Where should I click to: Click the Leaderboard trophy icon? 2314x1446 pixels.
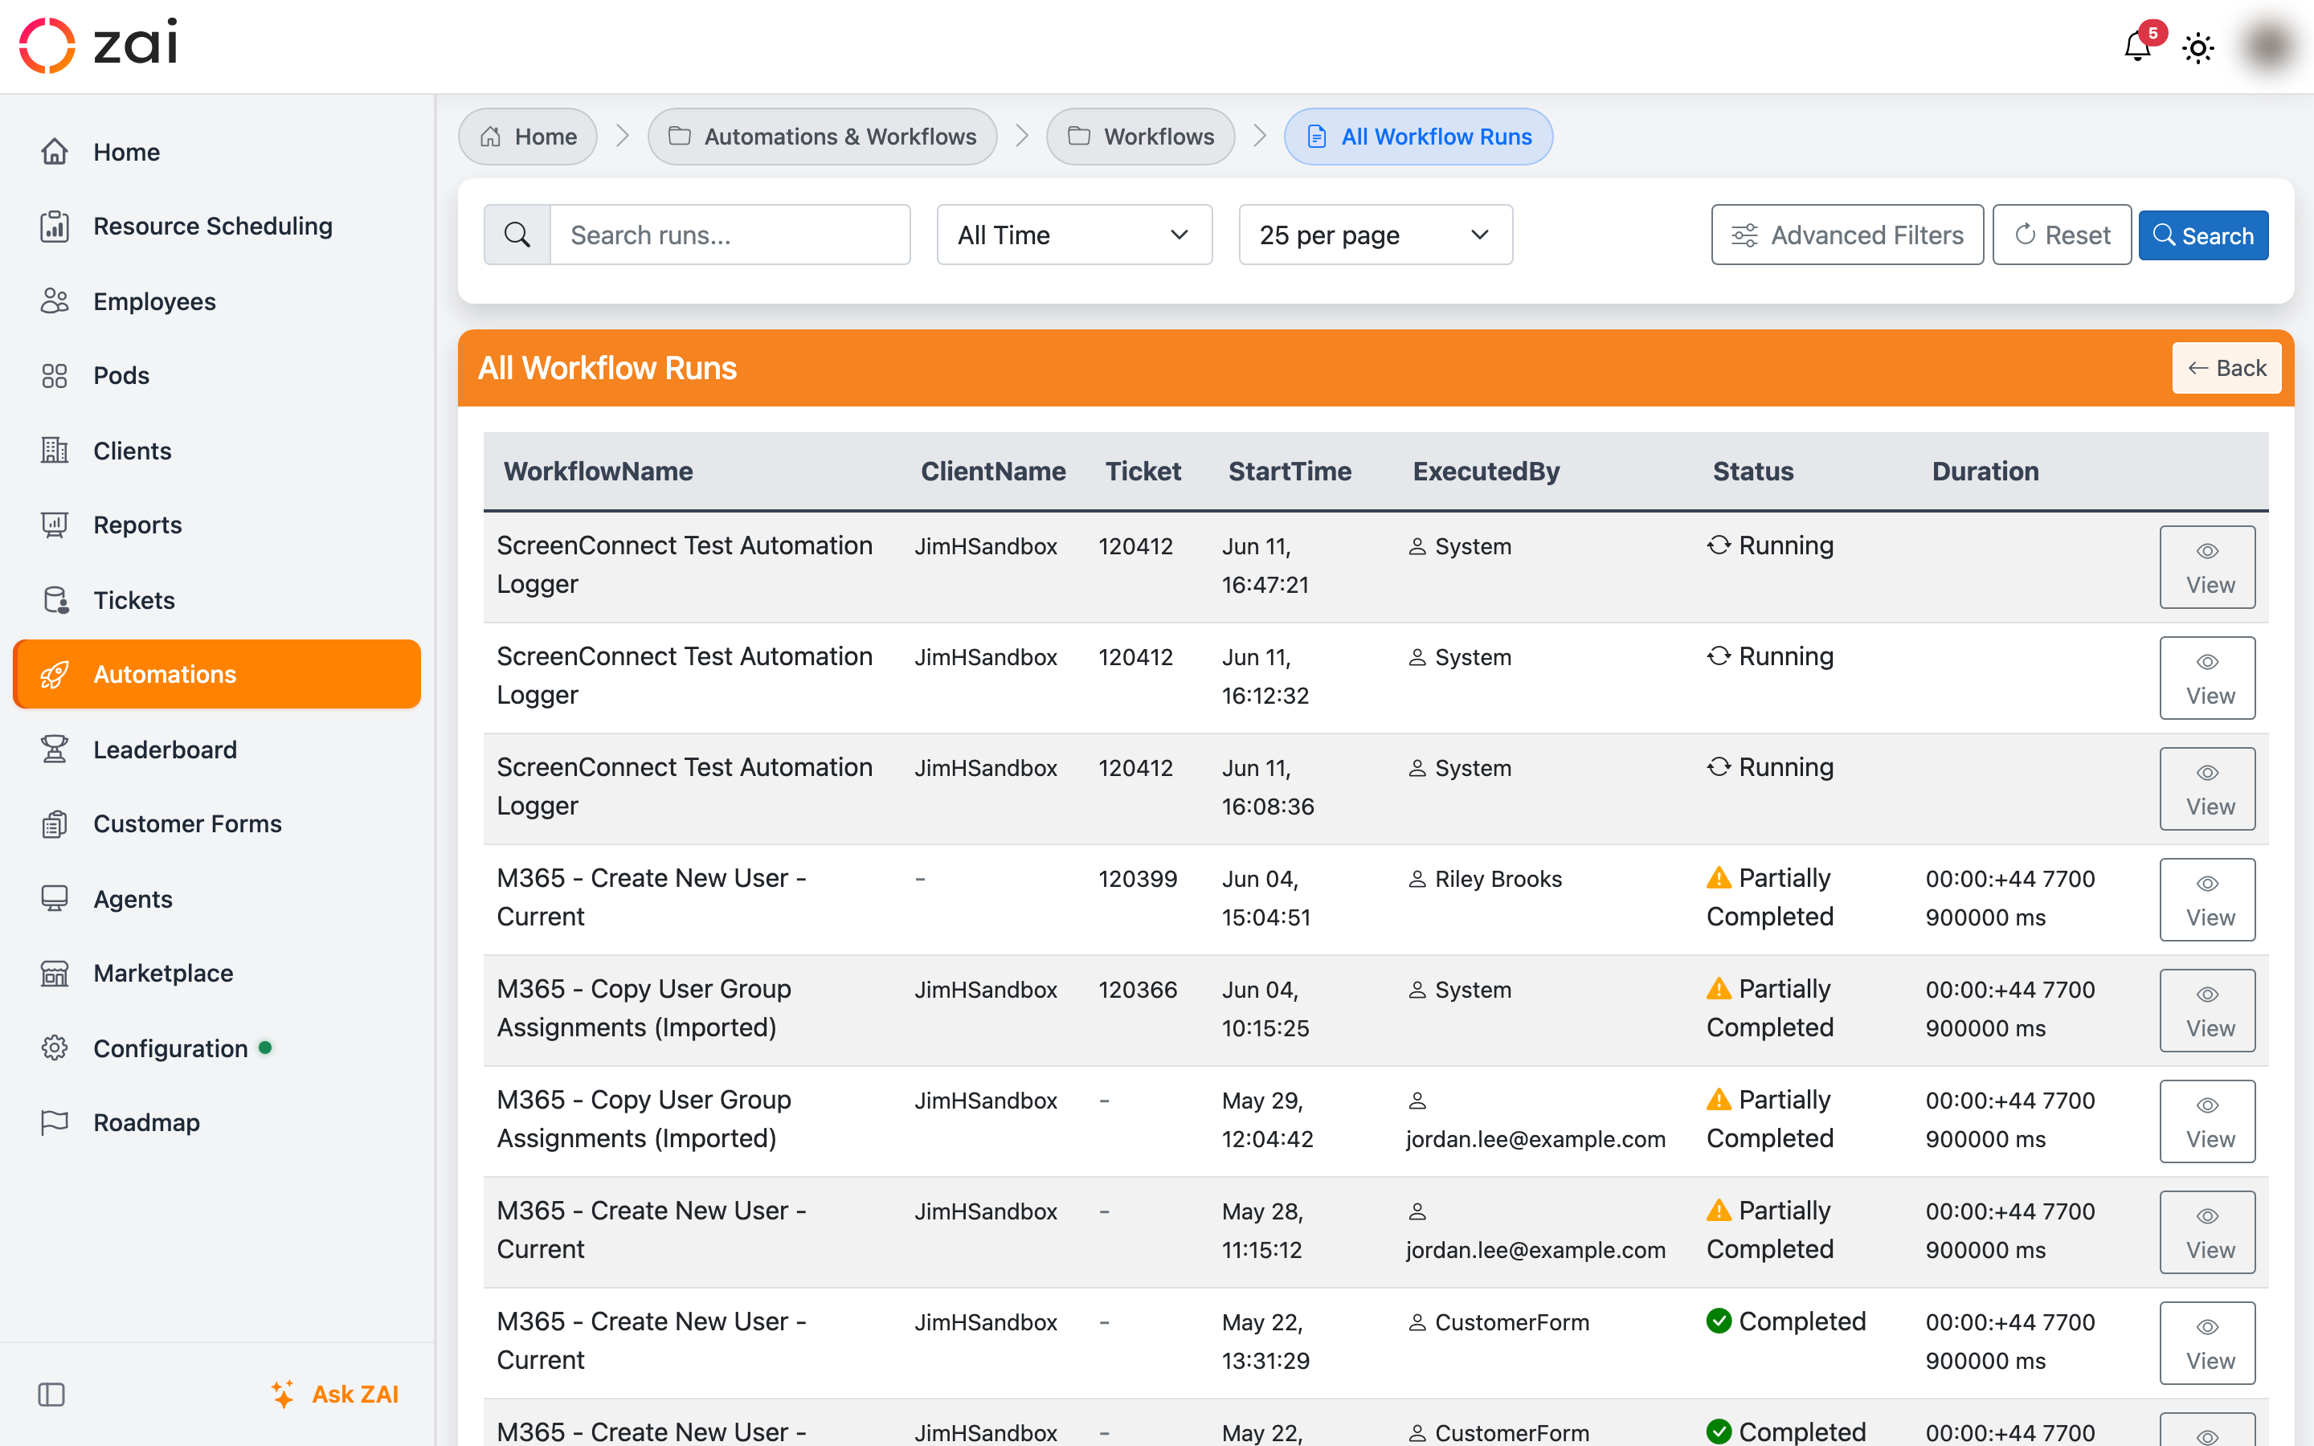click(x=55, y=749)
